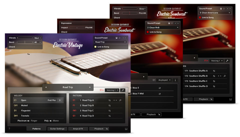The height and width of the screenshot is (137, 240).
Task: Adjust the Bend slider in Electric Vintage
Action: (x=24, y=42)
